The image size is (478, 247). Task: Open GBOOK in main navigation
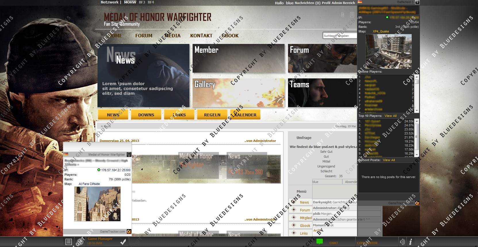point(230,36)
